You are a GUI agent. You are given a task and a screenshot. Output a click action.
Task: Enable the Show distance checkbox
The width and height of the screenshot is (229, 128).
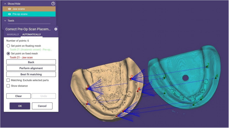coord(8,86)
